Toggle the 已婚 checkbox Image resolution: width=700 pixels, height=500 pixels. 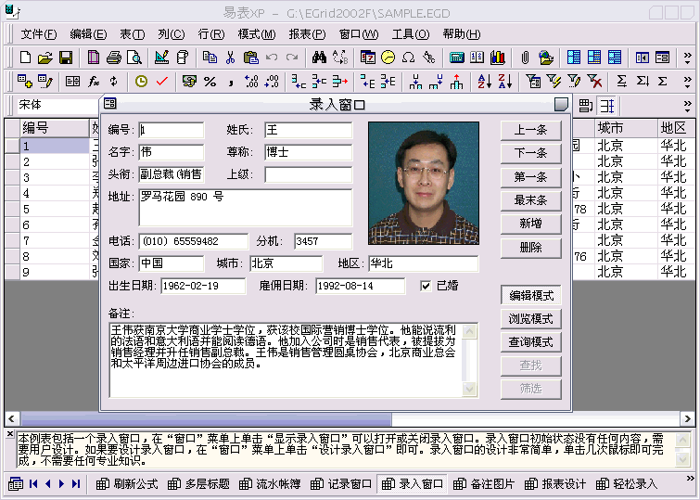tap(426, 286)
